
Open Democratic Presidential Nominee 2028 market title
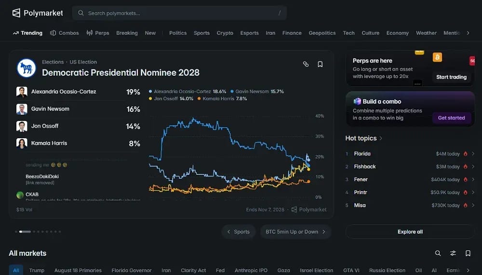click(x=120, y=73)
